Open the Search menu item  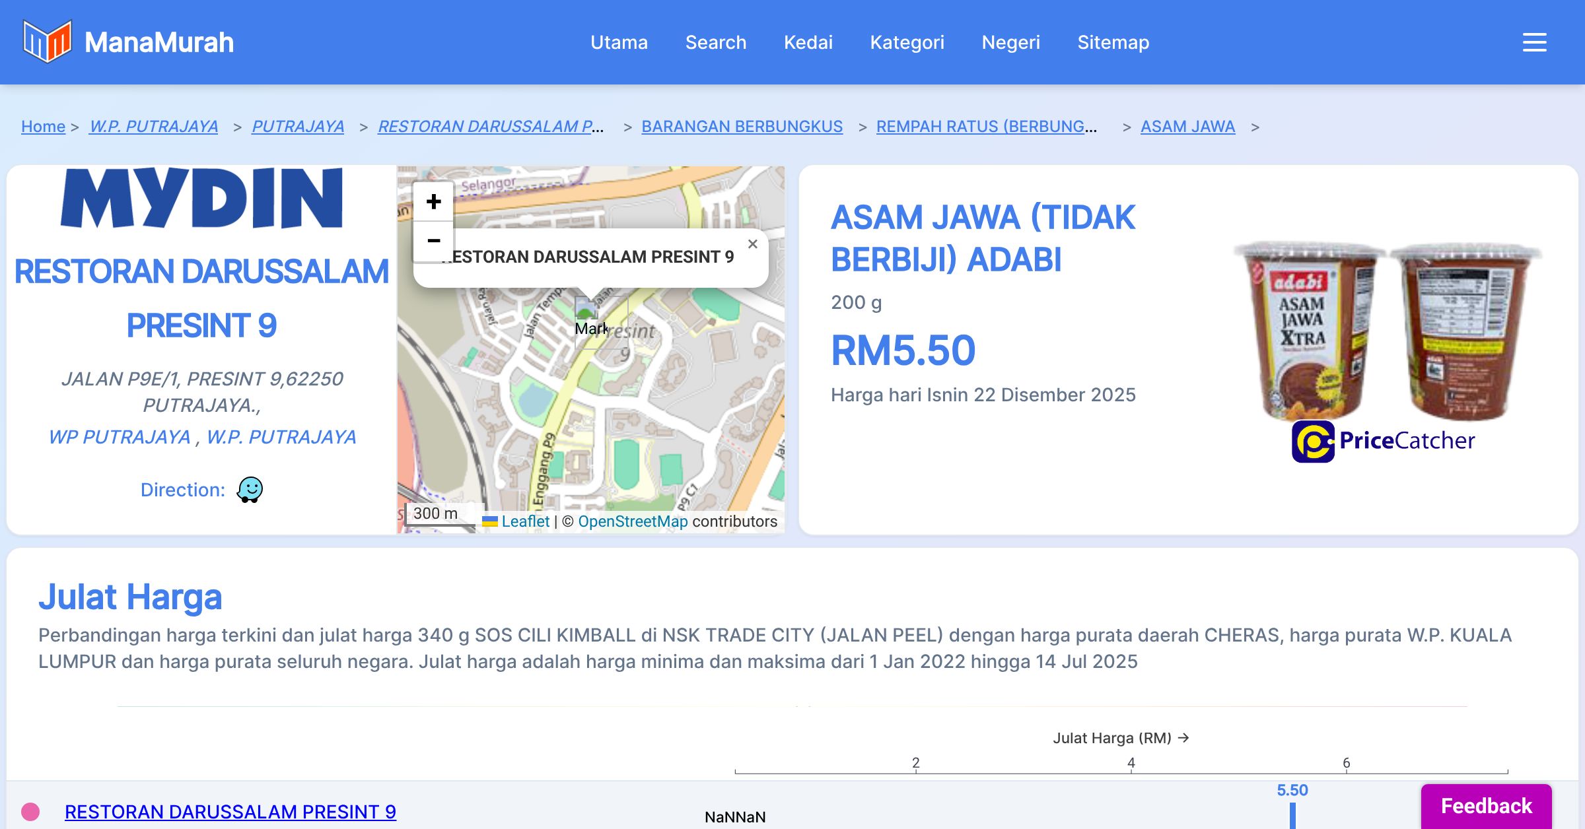tap(715, 42)
